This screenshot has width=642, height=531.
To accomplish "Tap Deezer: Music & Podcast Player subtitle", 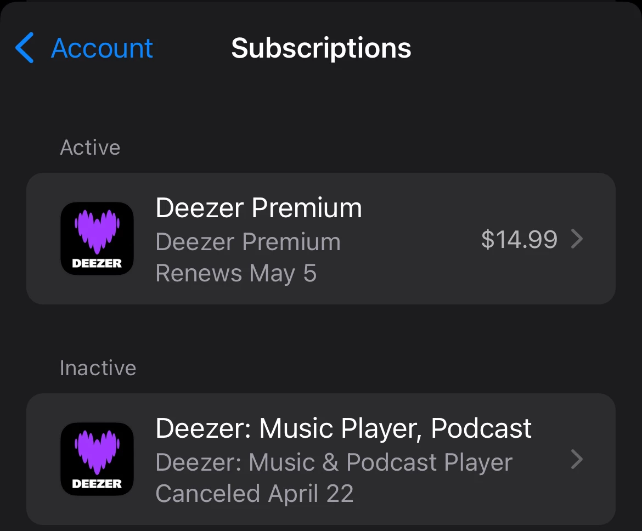I will [334, 462].
